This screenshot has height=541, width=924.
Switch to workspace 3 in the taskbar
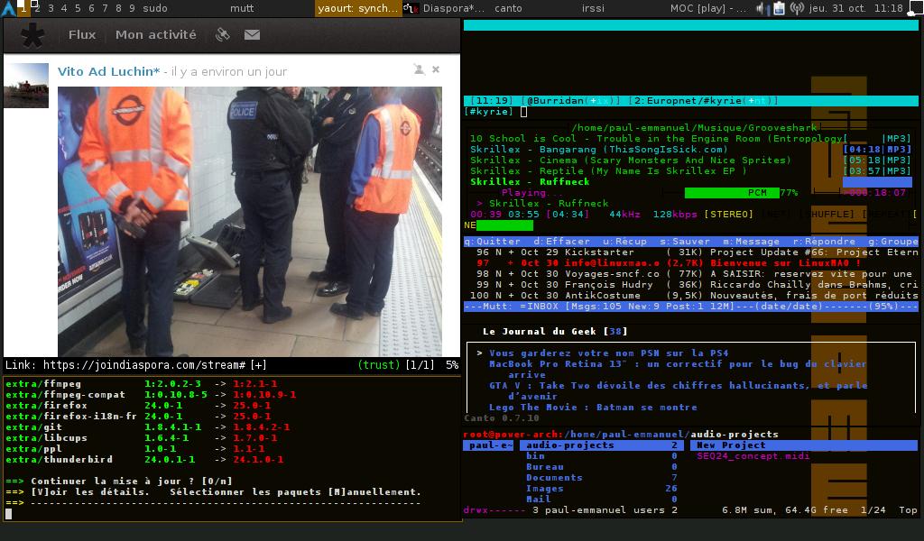pyautogui.click(x=51, y=8)
